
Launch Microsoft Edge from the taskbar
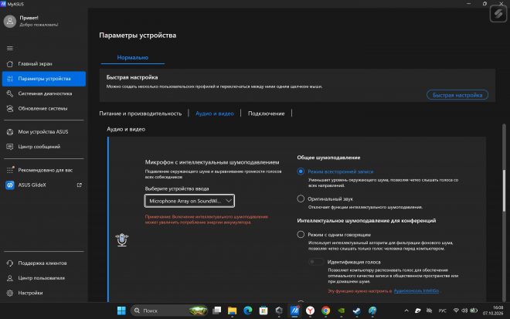[x=248, y=311]
